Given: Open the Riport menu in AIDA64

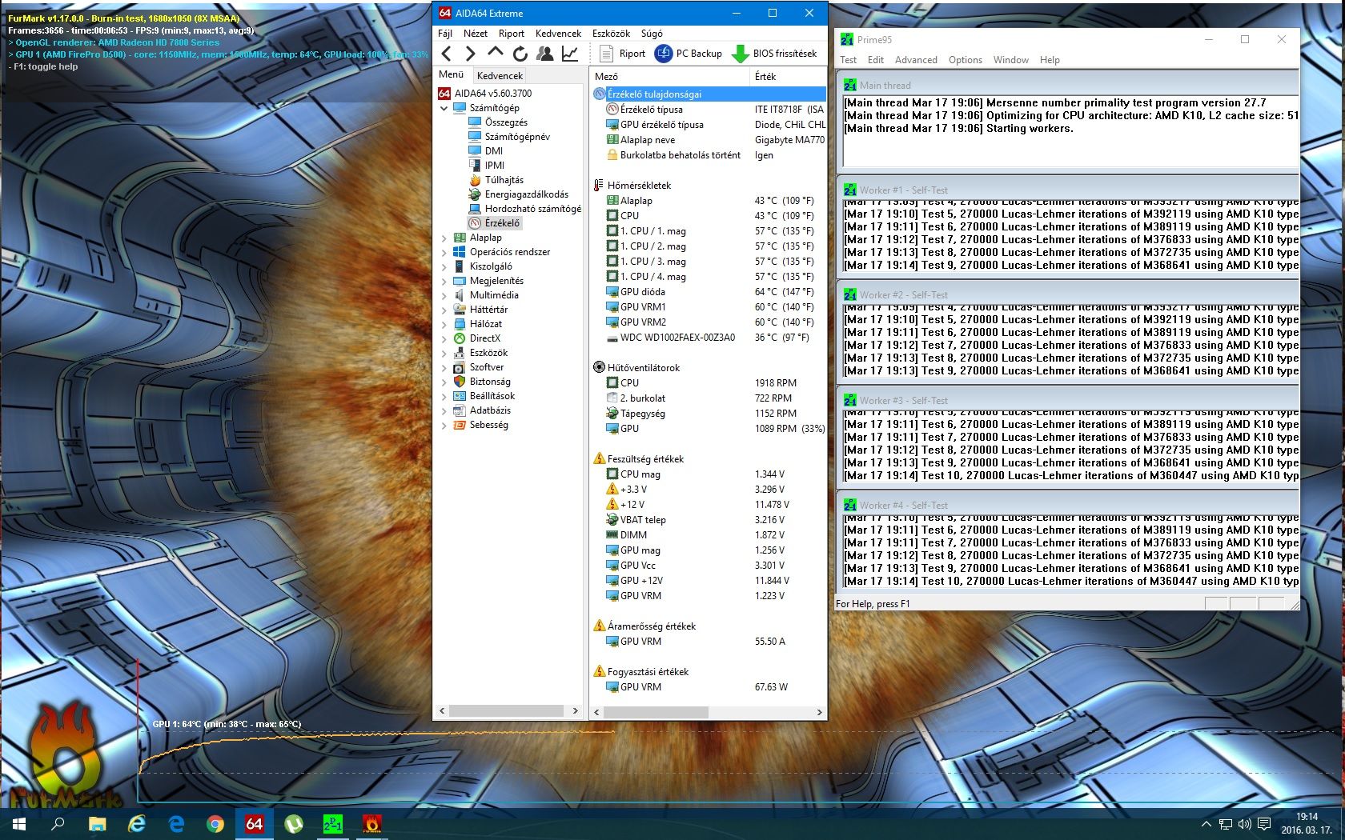Looking at the screenshot, I should (x=512, y=34).
